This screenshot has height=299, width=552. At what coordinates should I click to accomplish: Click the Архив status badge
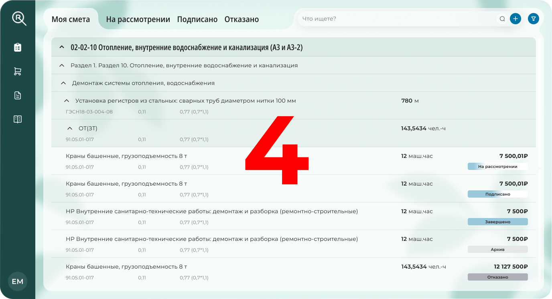pyautogui.click(x=497, y=249)
